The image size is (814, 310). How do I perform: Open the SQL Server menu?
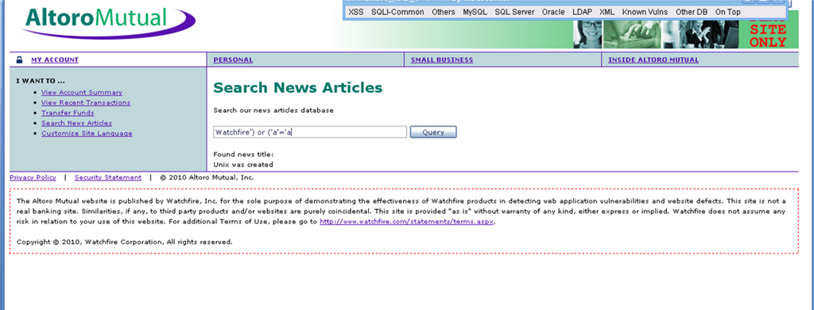click(x=514, y=12)
